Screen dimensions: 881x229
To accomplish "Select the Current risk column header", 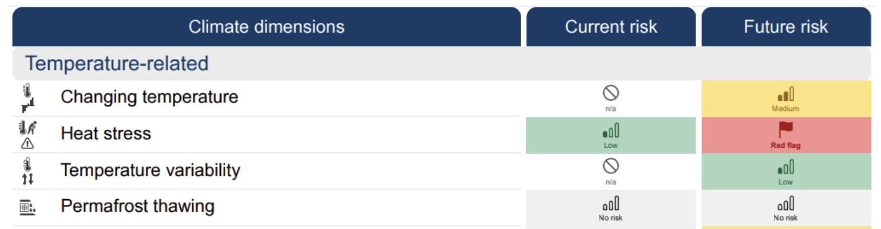I will [611, 27].
